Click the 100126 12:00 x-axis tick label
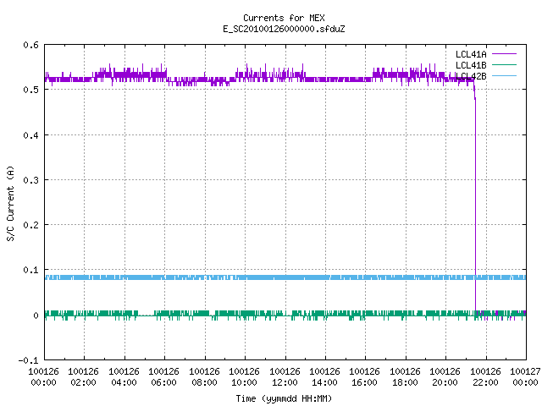 285,376
